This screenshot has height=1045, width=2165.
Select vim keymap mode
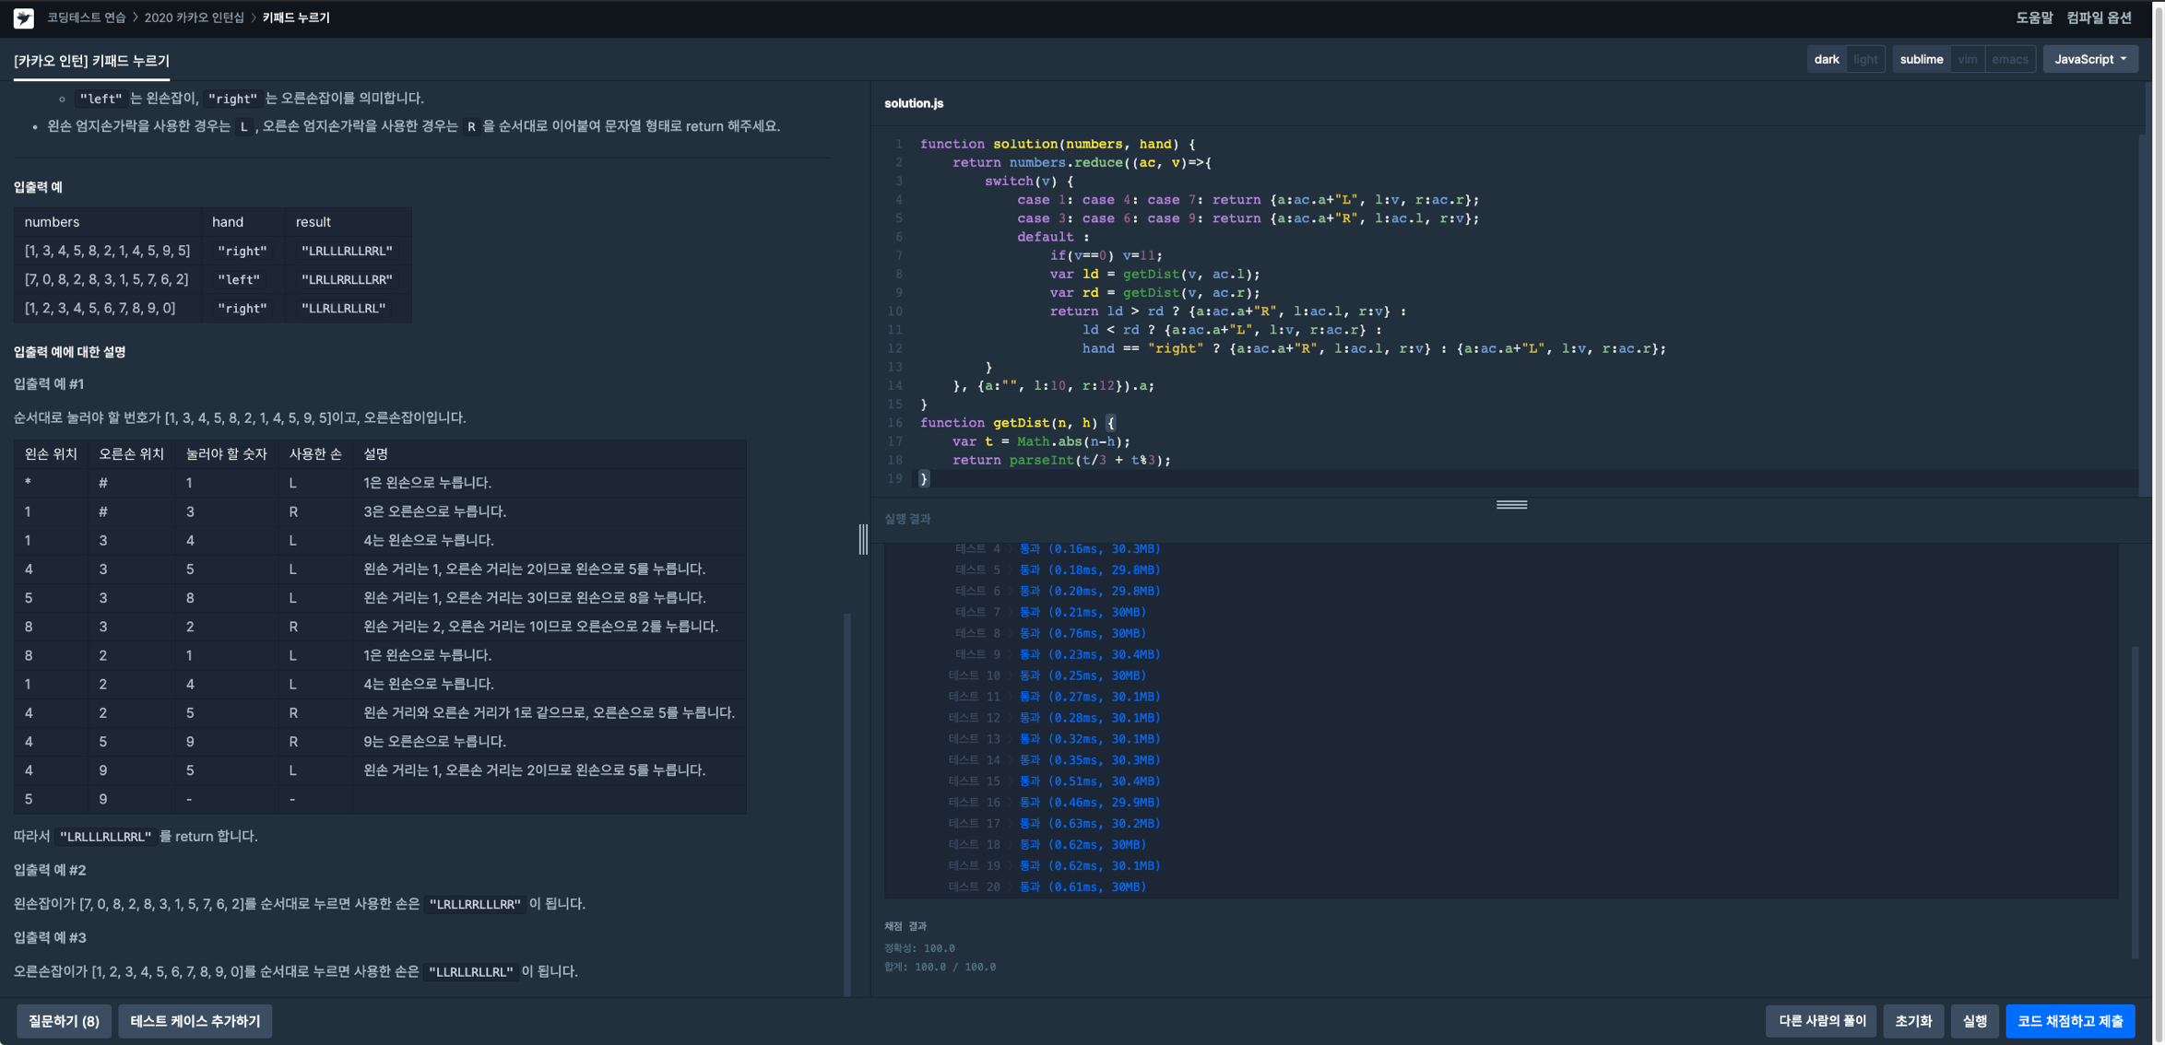click(1967, 59)
